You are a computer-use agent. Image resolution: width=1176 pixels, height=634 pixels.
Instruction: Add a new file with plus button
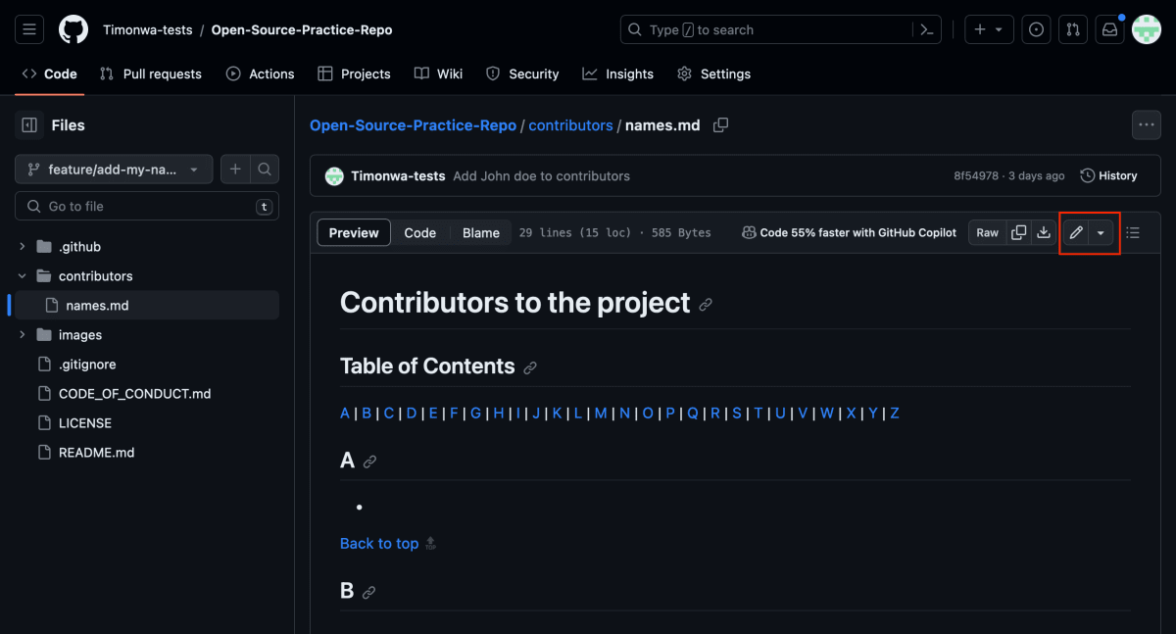tap(235, 170)
